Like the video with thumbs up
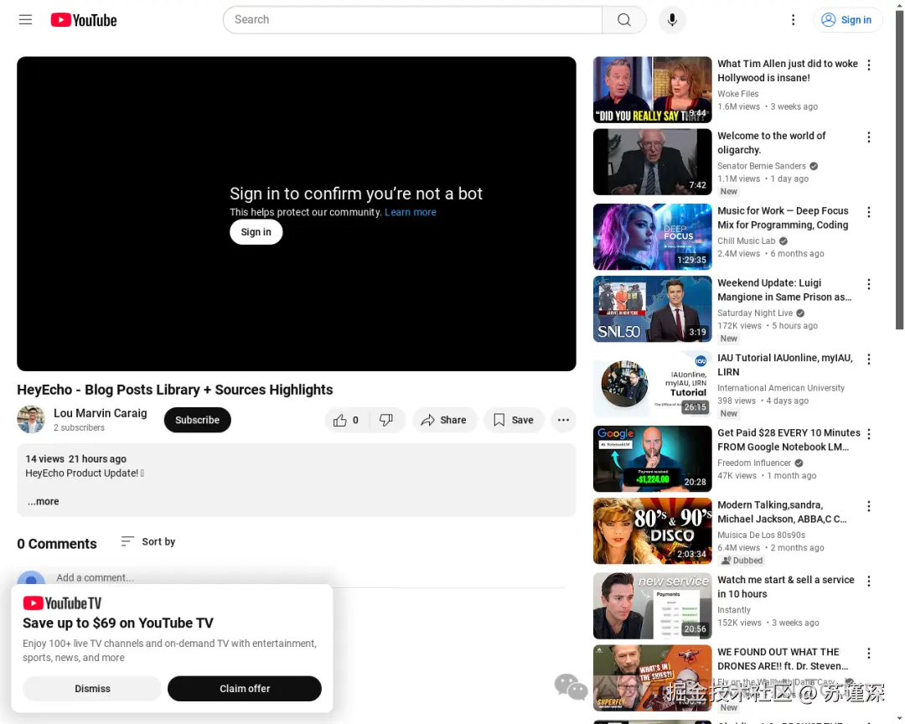905x724 pixels. tap(346, 420)
